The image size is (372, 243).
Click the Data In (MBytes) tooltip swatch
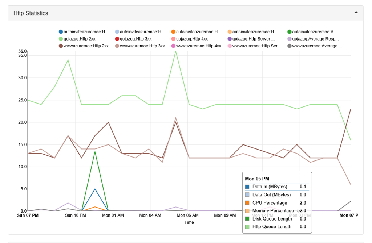tap(247, 187)
